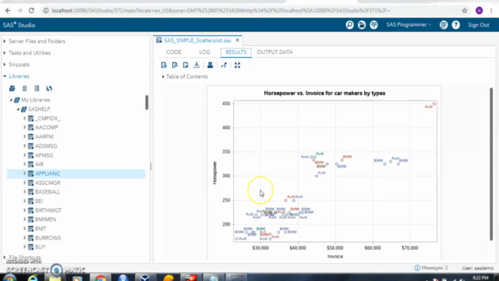Image resolution: width=499 pixels, height=281 pixels.
Task: Select the ASSCMGR table
Action: [x=48, y=183]
